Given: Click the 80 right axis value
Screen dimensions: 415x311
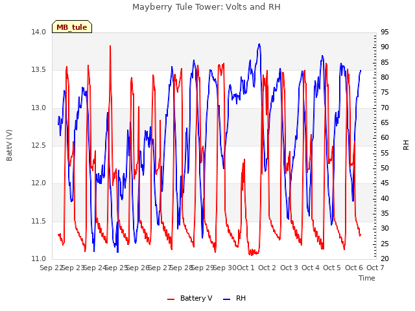Looking at the screenshot, I should pyautogui.click(x=385, y=78).
